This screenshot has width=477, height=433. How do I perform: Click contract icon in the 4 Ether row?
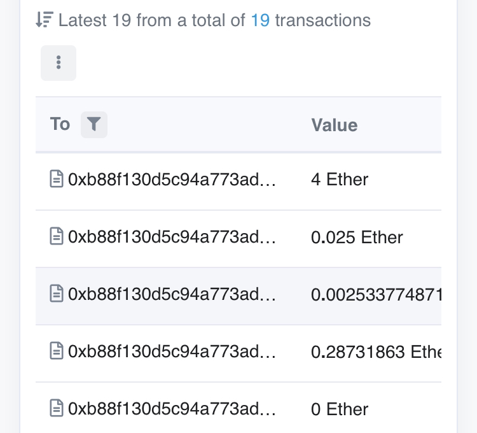57,179
